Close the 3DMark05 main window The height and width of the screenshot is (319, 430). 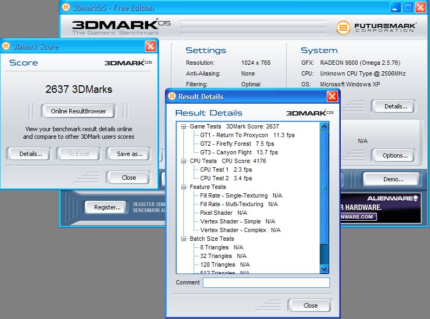[420, 8]
